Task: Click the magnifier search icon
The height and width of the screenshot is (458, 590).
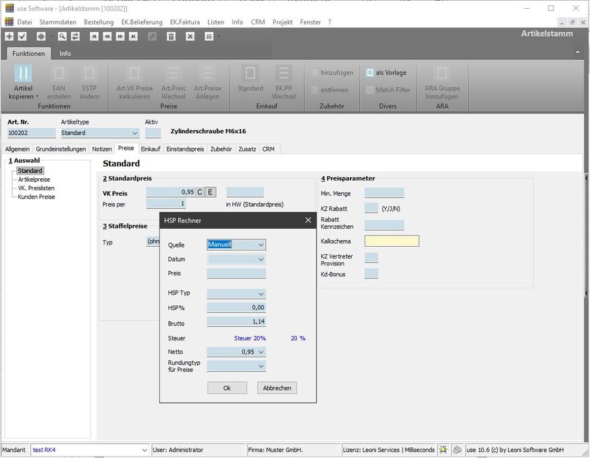Action: pos(61,36)
